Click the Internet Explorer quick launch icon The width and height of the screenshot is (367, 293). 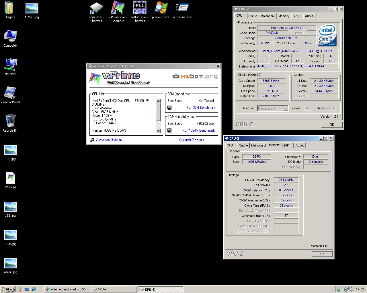tap(34, 289)
